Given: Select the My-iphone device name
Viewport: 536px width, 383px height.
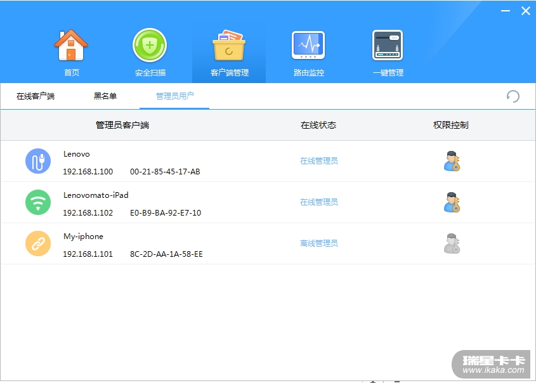Looking at the screenshot, I should click(x=83, y=237).
